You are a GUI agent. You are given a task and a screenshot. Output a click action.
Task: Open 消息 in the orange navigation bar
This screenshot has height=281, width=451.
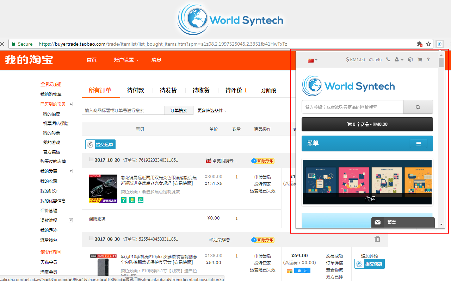point(156,60)
